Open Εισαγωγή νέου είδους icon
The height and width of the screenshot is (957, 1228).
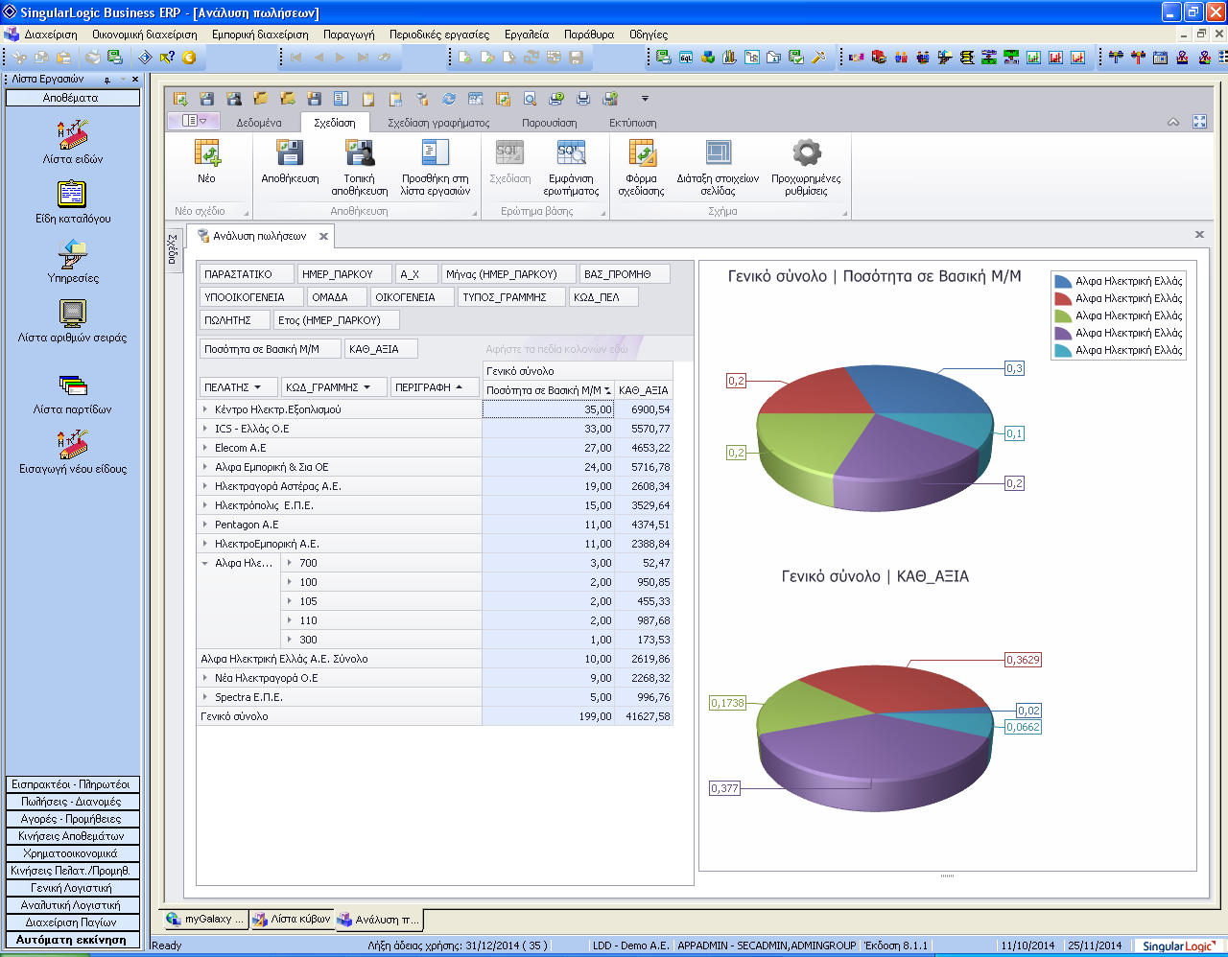click(x=73, y=444)
